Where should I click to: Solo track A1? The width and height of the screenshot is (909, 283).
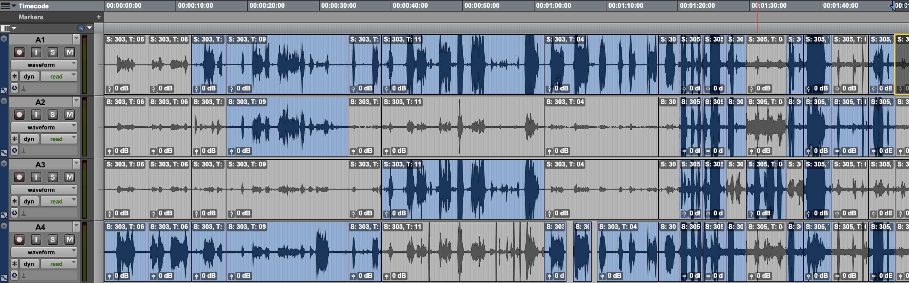53,52
